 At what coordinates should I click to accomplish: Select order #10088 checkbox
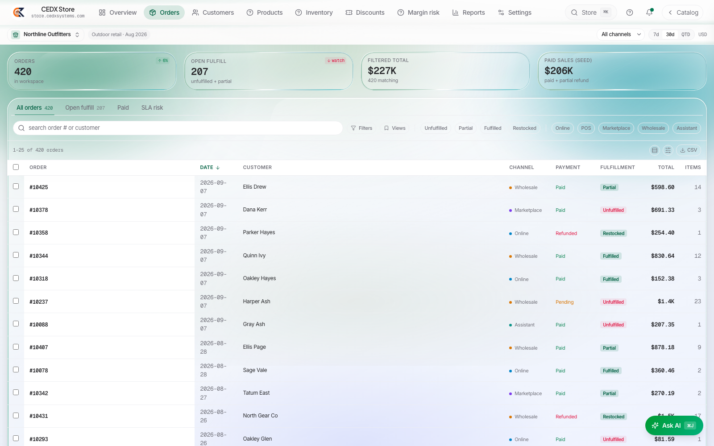(x=16, y=324)
